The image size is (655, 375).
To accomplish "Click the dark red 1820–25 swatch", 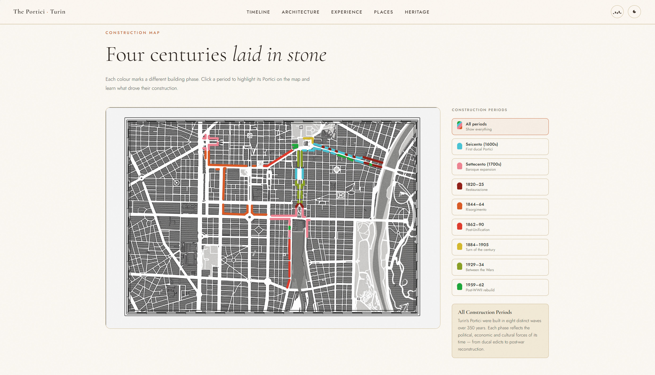I will pos(460,186).
